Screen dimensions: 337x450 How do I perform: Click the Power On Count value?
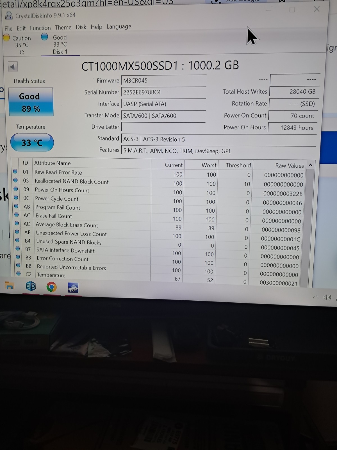pos(293,116)
